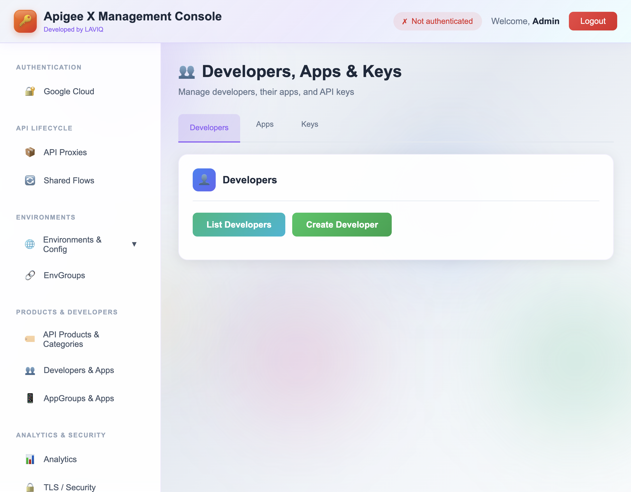Open Developers & Apps using the people icon

(x=30, y=370)
